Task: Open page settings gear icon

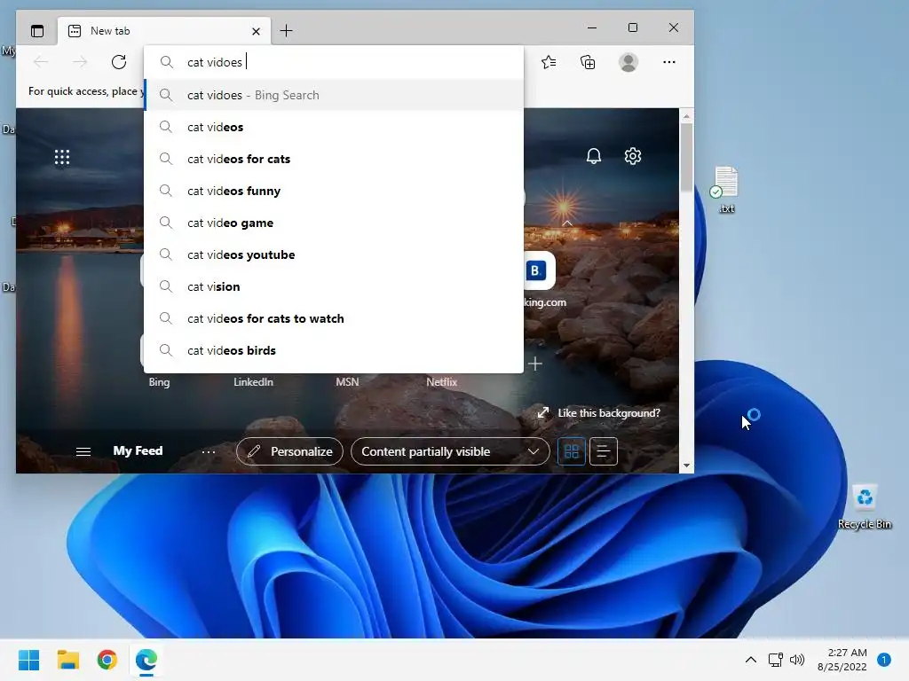Action: click(632, 156)
